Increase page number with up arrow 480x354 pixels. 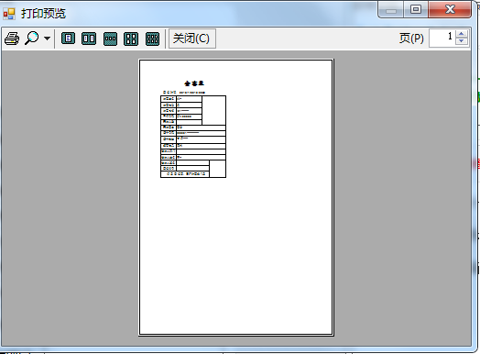coord(462,34)
